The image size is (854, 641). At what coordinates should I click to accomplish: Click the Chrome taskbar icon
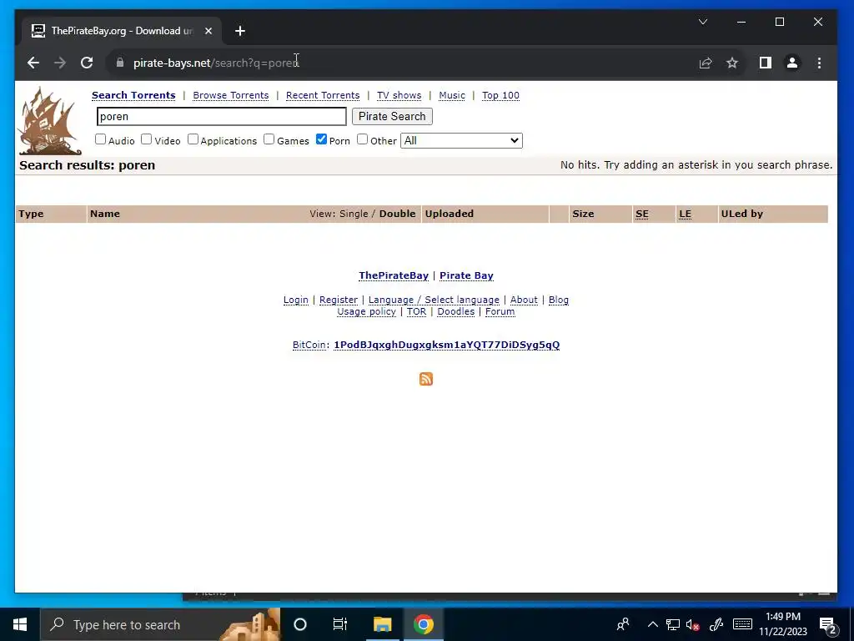click(423, 624)
